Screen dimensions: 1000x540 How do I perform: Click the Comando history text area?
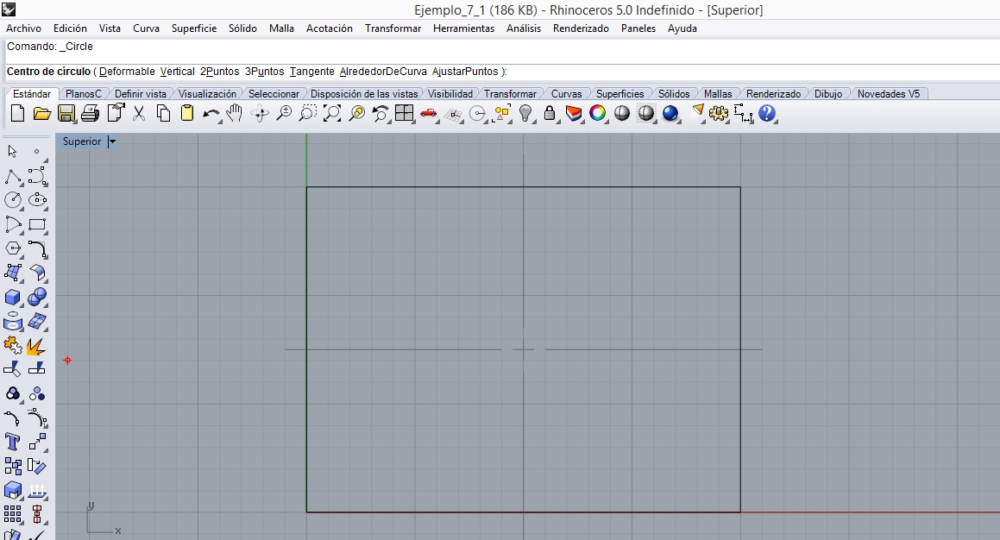tap(501, 51)
